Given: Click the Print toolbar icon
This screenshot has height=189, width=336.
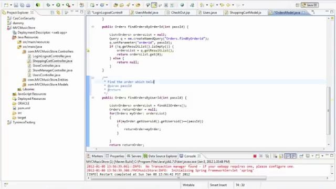Looking at the screenshot, I should 28,5.
